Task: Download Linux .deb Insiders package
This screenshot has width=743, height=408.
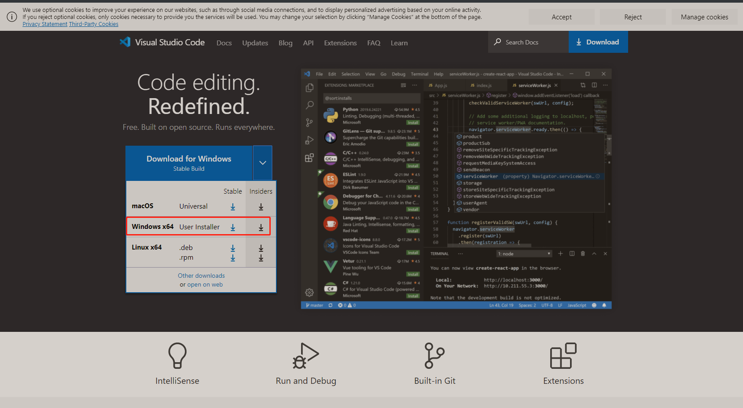Action: [261, 248]
